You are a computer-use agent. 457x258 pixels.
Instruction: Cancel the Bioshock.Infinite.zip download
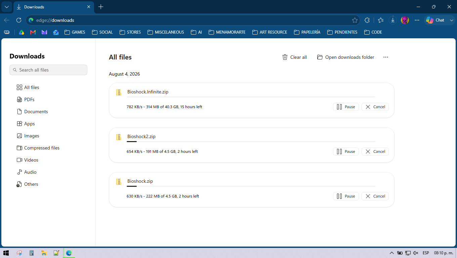[375, 107]
